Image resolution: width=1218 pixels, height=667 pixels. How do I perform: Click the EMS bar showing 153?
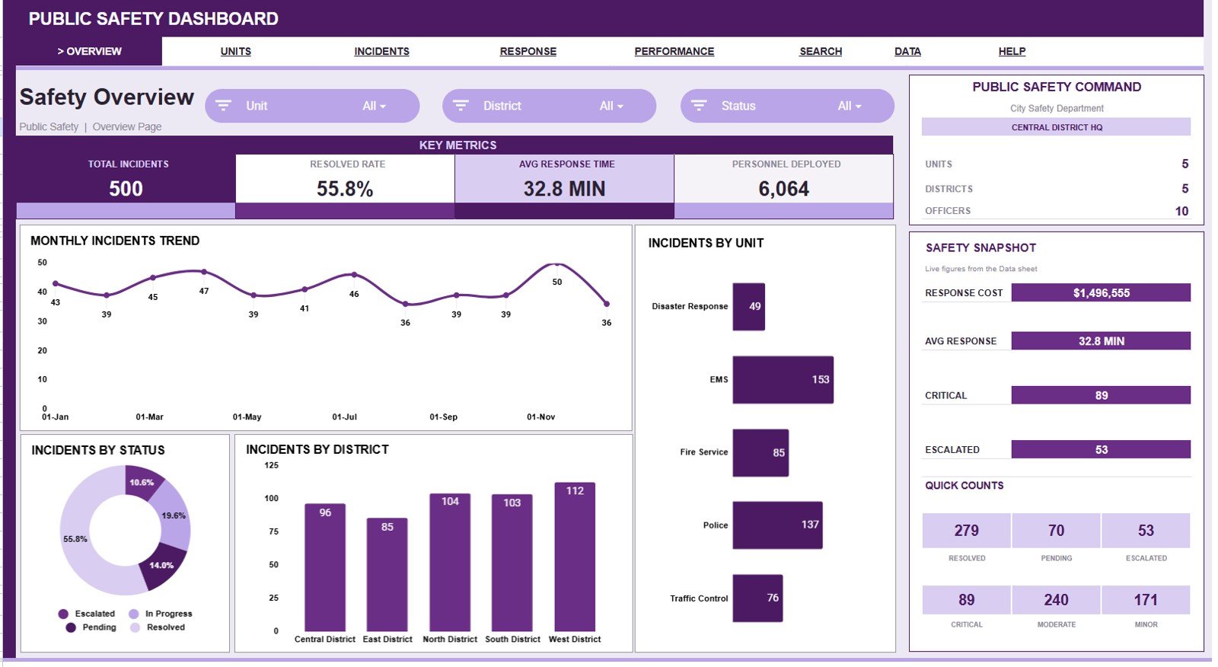[x=783, y=379]
